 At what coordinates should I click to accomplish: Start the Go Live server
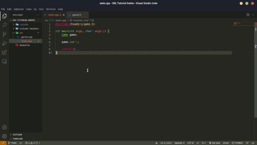[214, 143]
